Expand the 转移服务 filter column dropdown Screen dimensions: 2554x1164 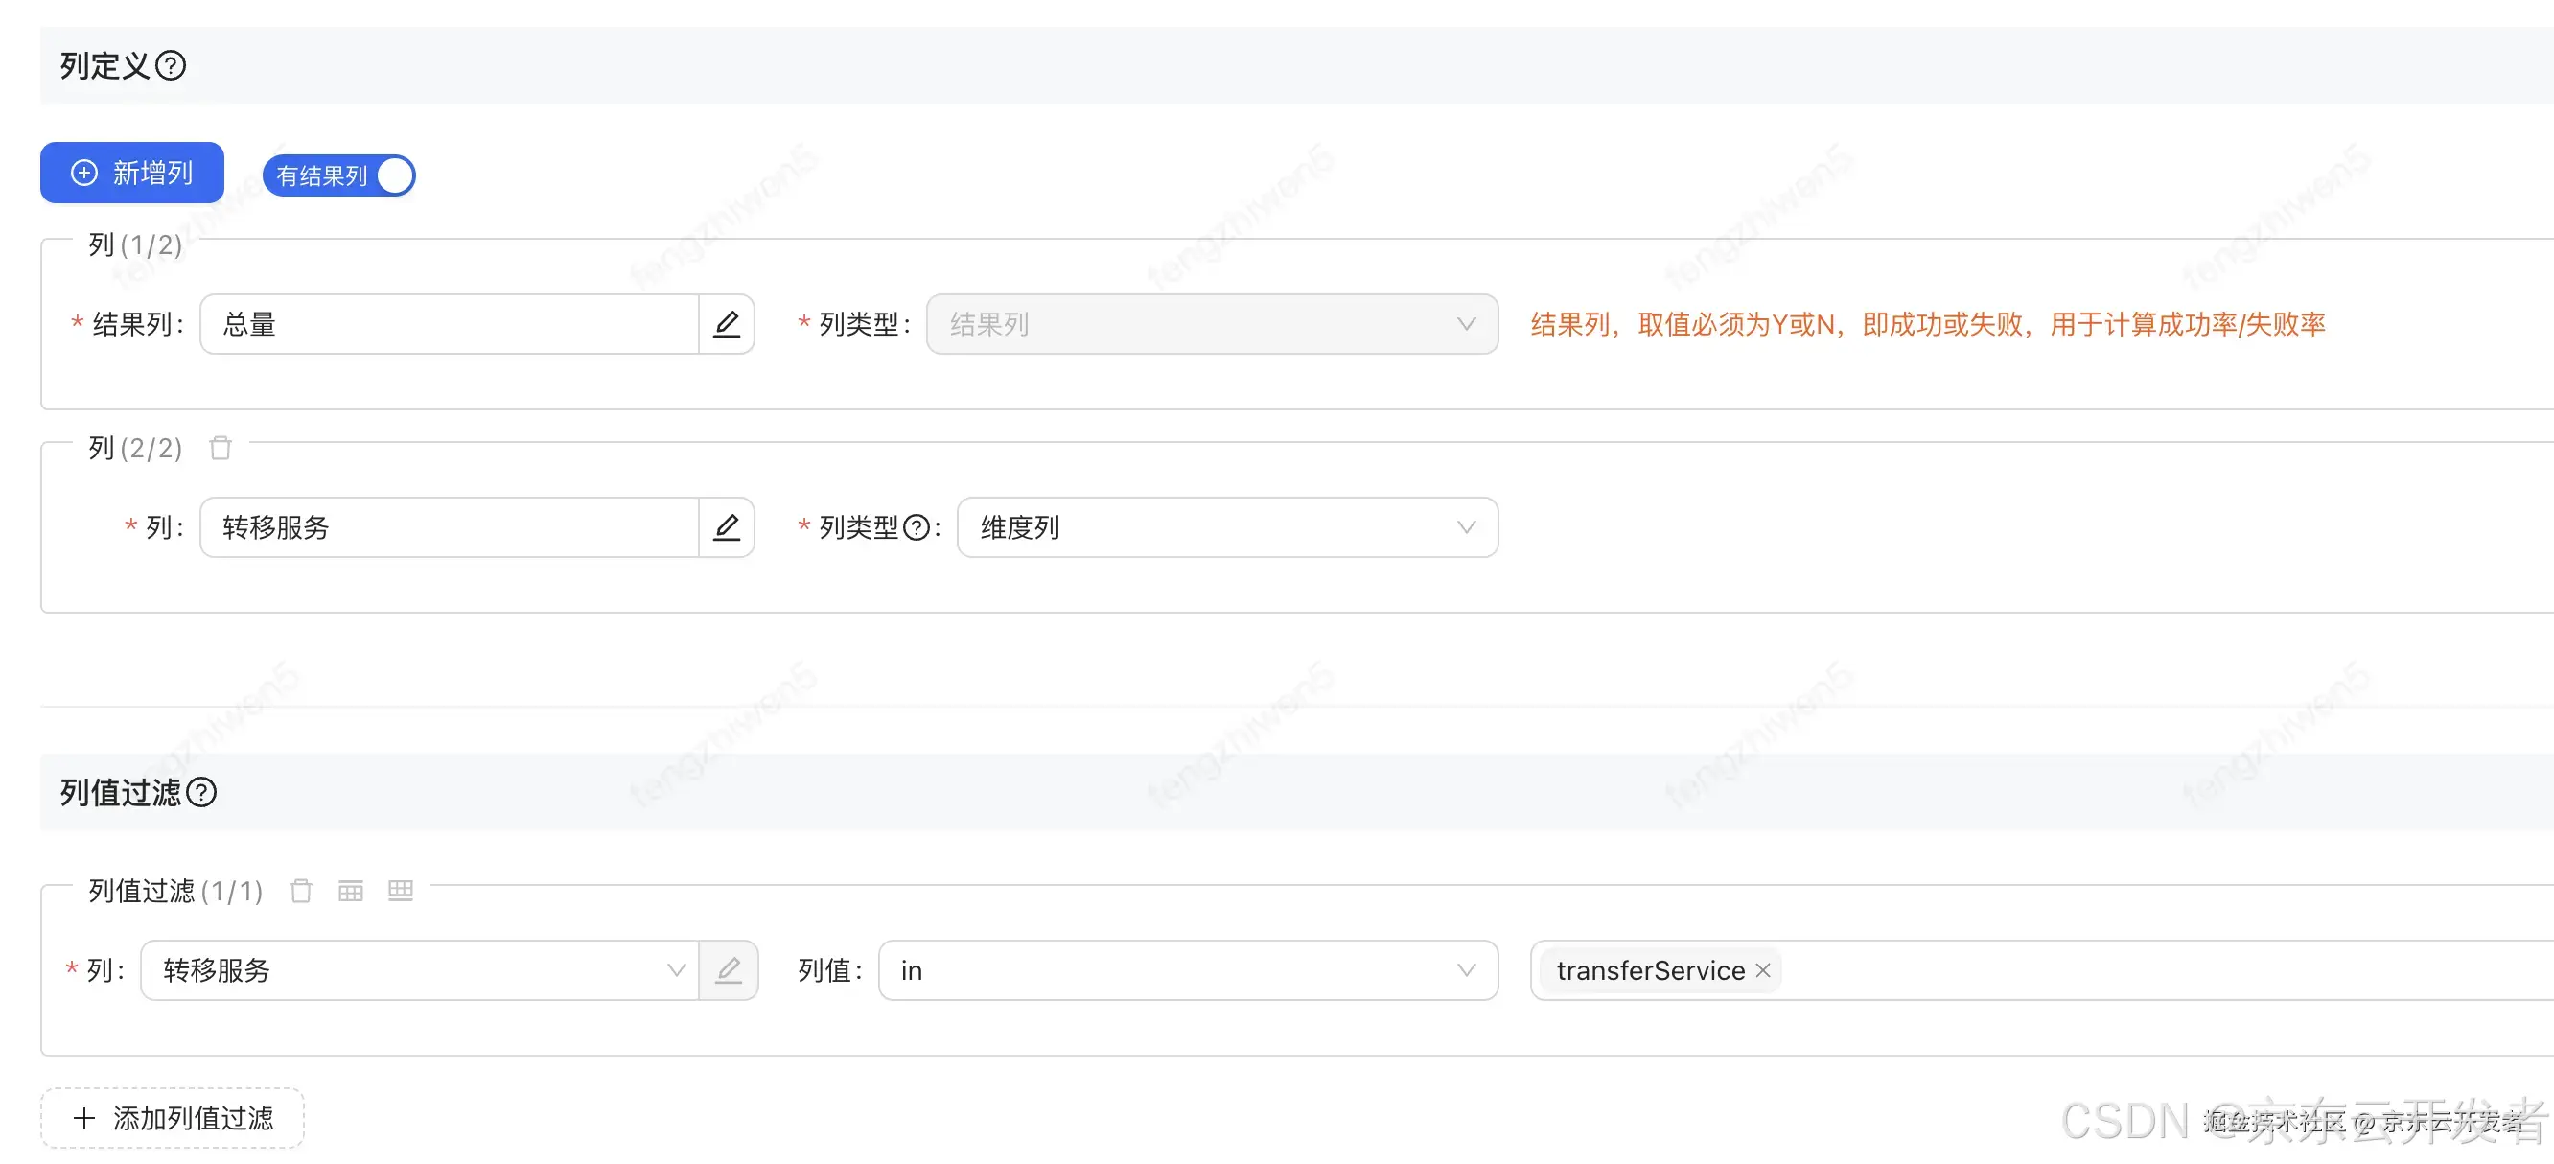(x=420, y=969)
